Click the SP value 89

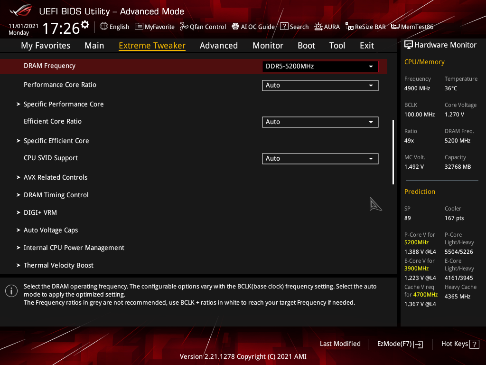tap(408, 218)
